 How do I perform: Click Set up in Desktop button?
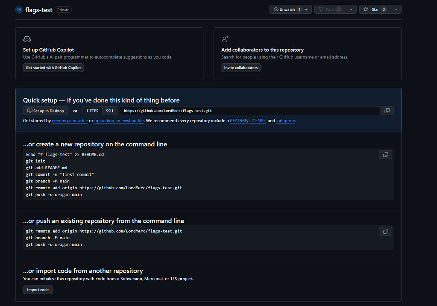pyautogui.click(x=46, y=111)
